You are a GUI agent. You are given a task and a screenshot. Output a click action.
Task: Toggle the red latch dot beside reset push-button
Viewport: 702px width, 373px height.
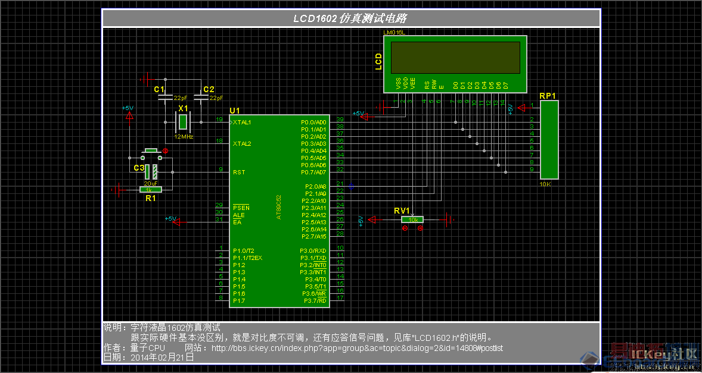pyautogui.click(x=165, y=151)
